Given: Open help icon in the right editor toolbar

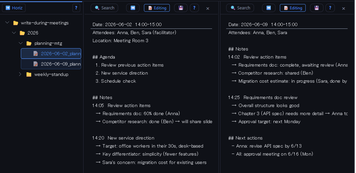Looking at the screenshot, I should 330,8.
